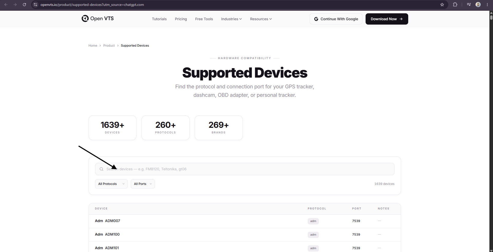Reload the page with the refresh icon
The height and width of the screenshot is (252, 493).
pyautogui.click(x=24, y=5)
